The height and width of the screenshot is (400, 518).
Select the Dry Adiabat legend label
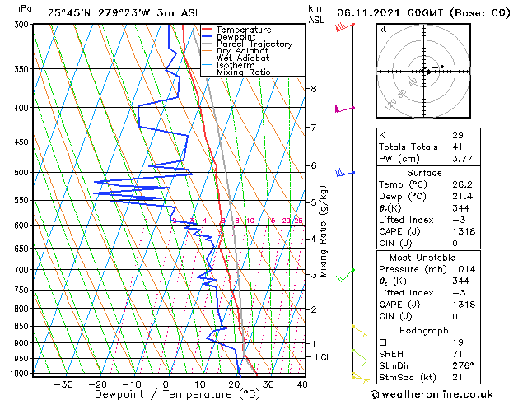pyautogui.click(x=242, y=51)
